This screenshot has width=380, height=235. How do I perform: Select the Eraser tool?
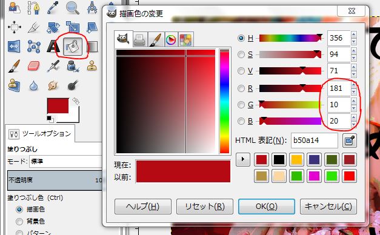click(x=33, y=66)
